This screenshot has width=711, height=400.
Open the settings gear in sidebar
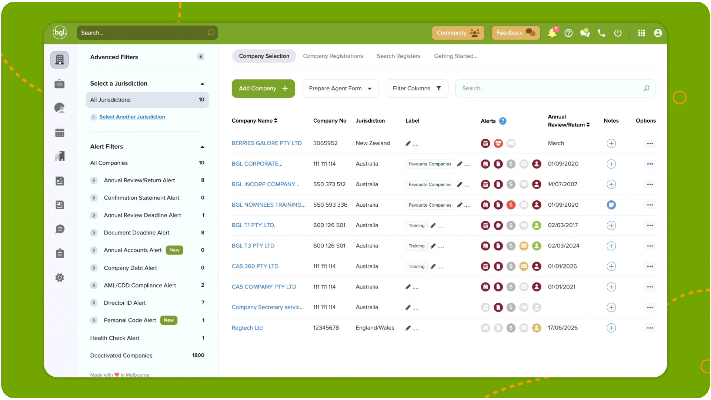60,277
